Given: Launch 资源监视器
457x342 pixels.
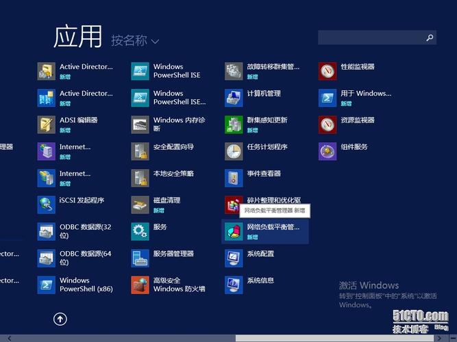Looking at the screenshot, I should (x=347, y=124).
